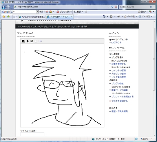Undo the last stroke with the arrow icon
The width and height of the screenshot is (157, 142).
pyautogui.click(x=41, y=41)
